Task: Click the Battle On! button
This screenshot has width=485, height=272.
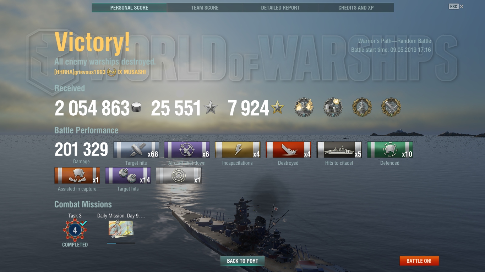Action: pyautogui.click(x=419, y=261)
